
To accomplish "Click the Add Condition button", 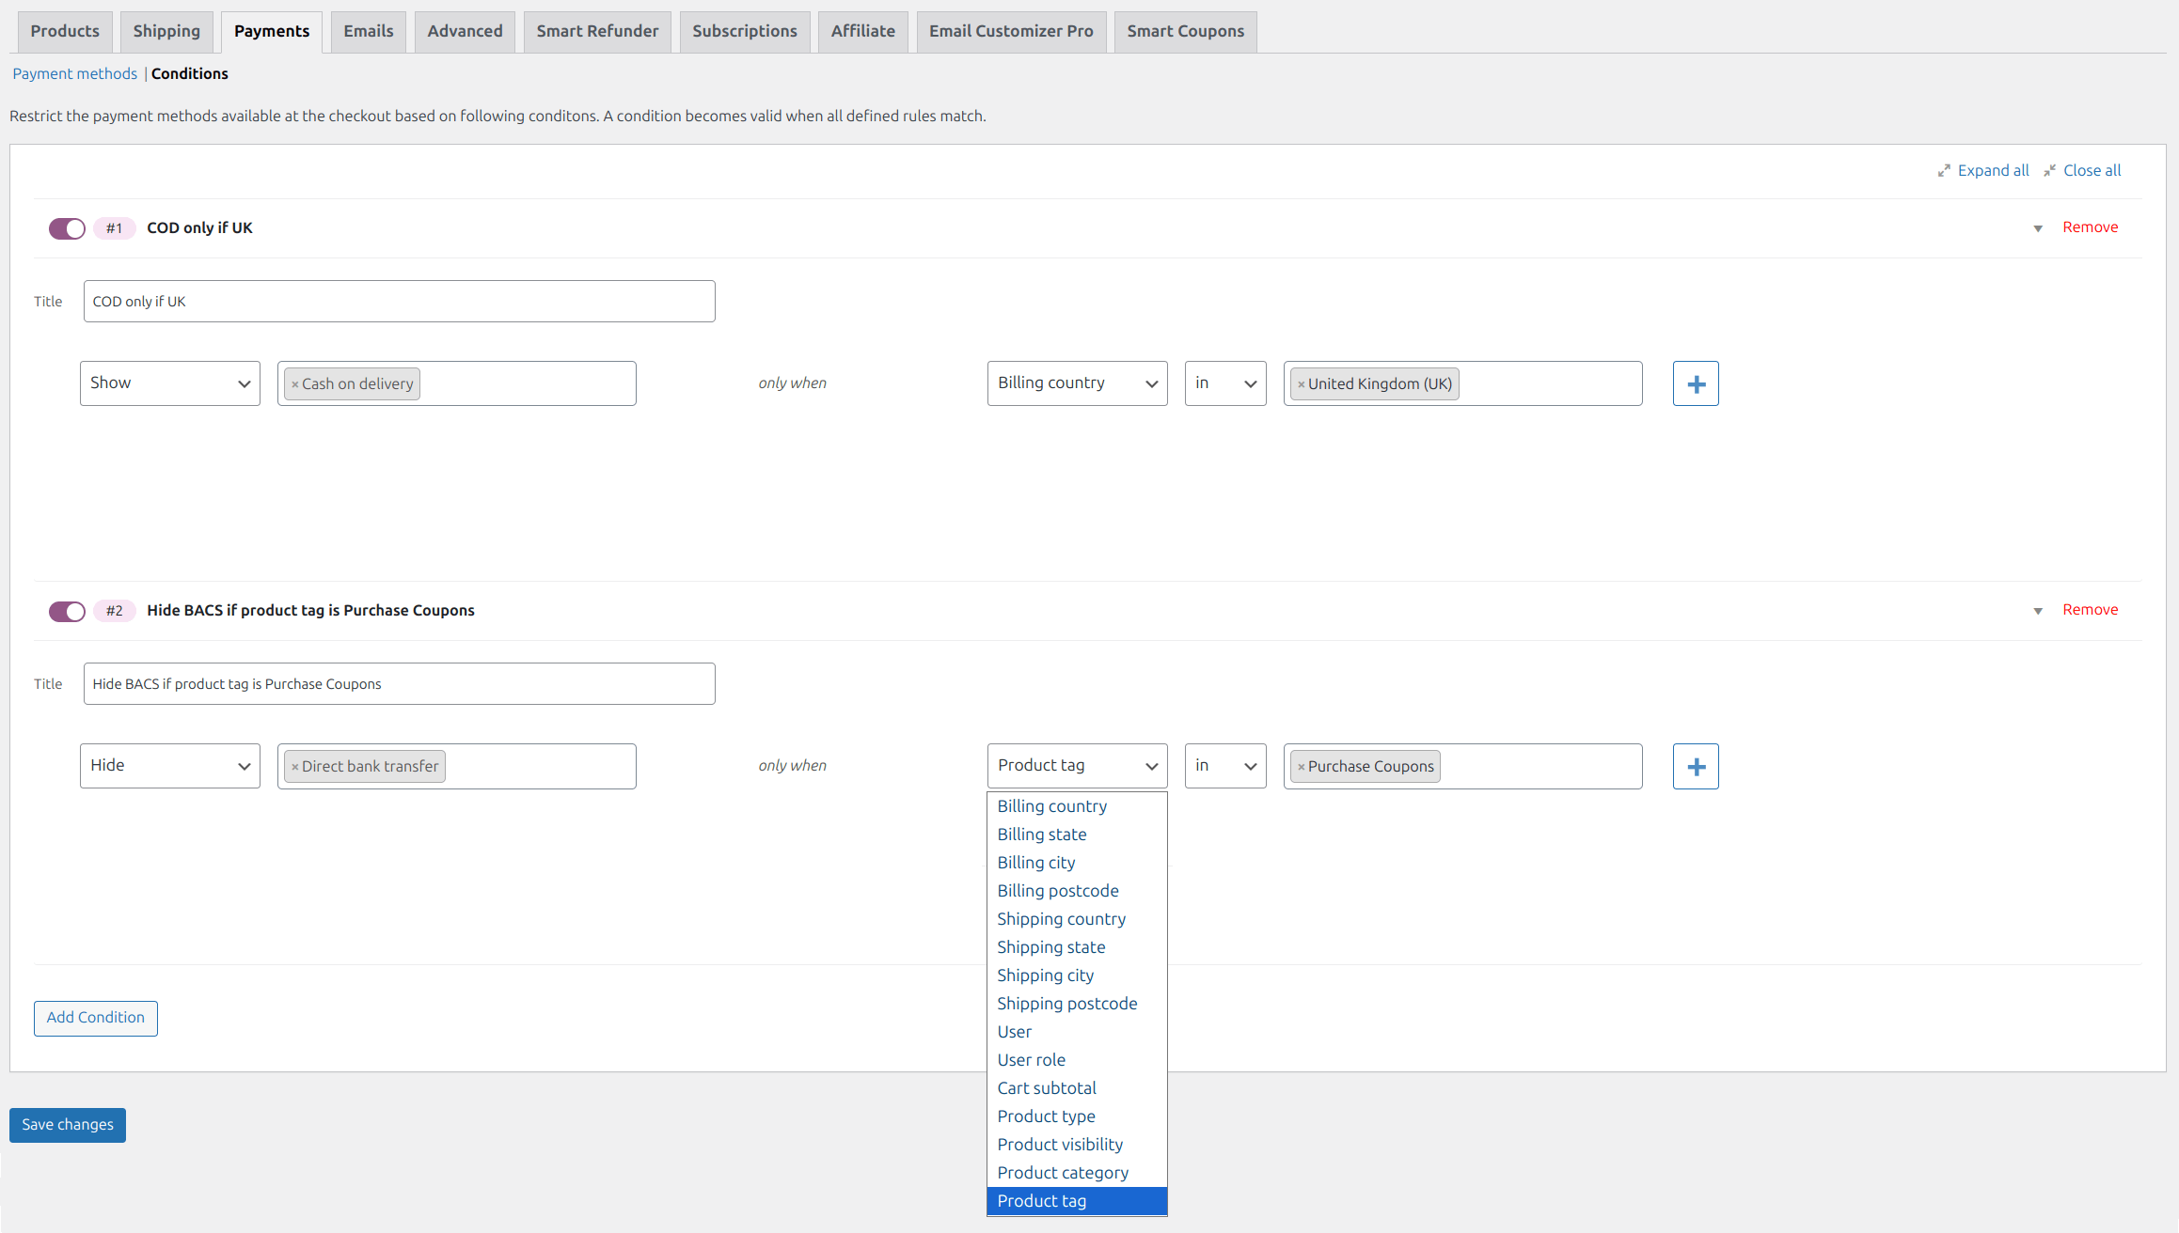I will coord(95,1018).
